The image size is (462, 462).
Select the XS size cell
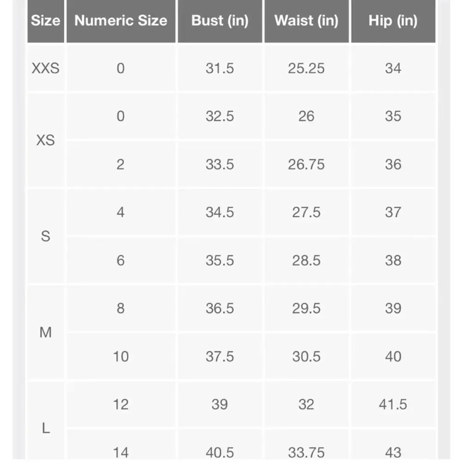coord(46,140)
